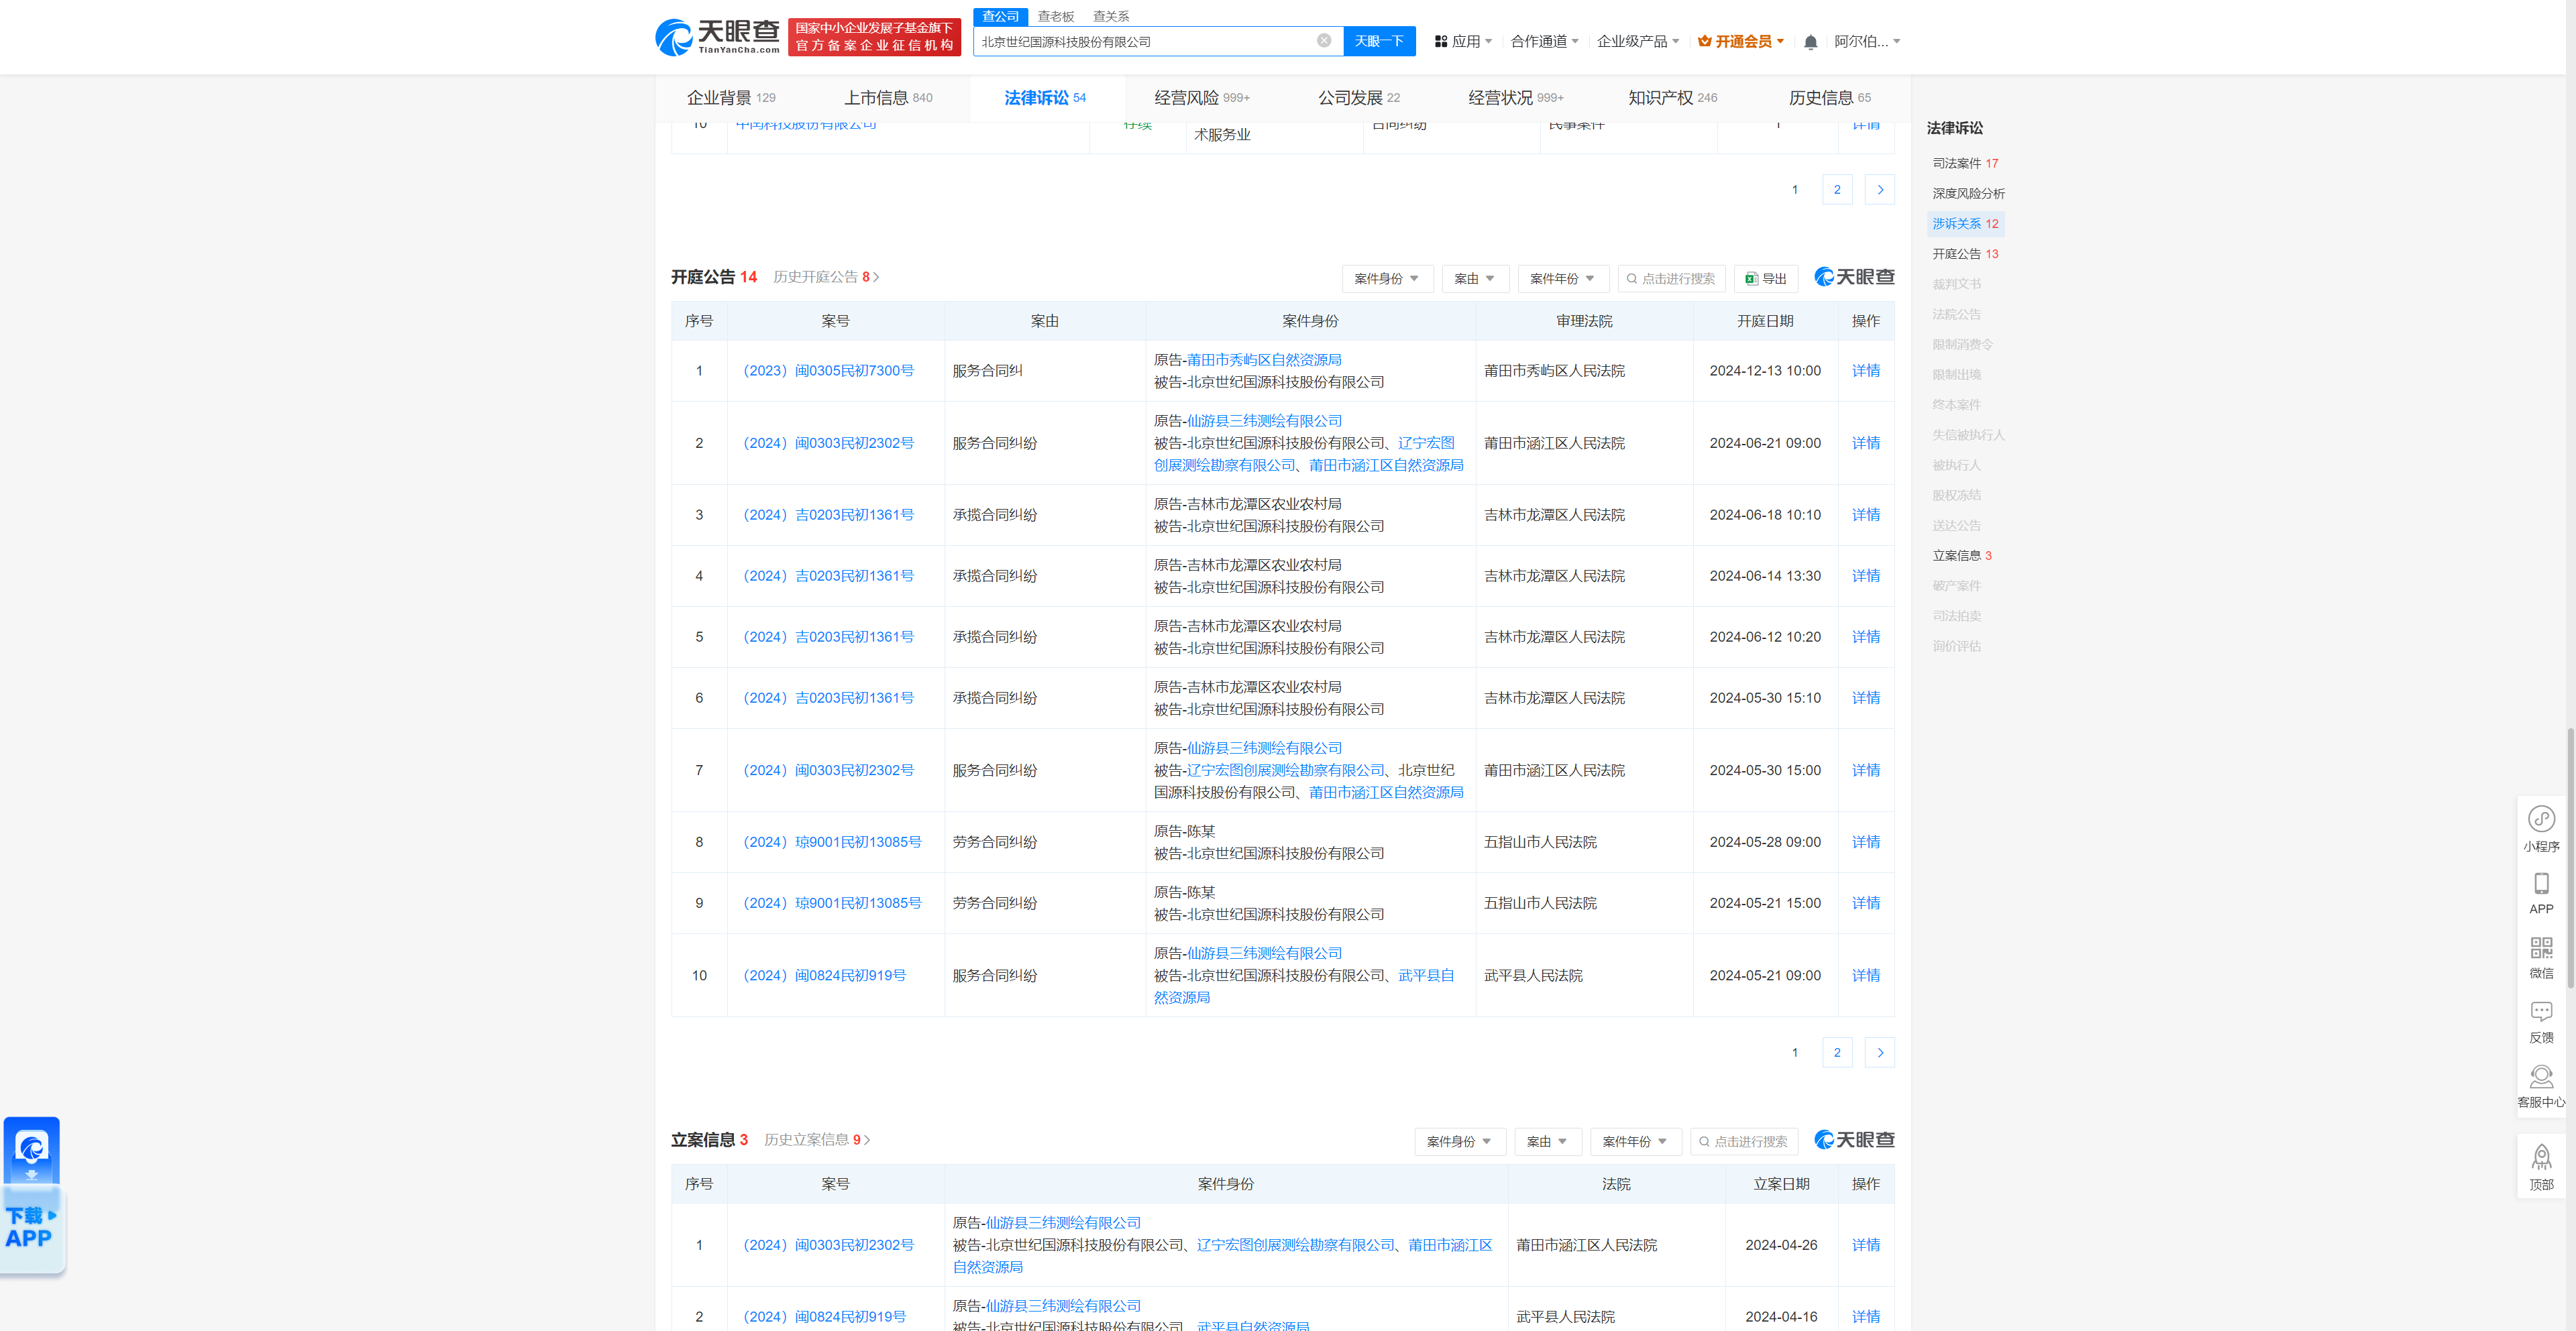Expand the 企业级产品 menu

point(1638,42)
